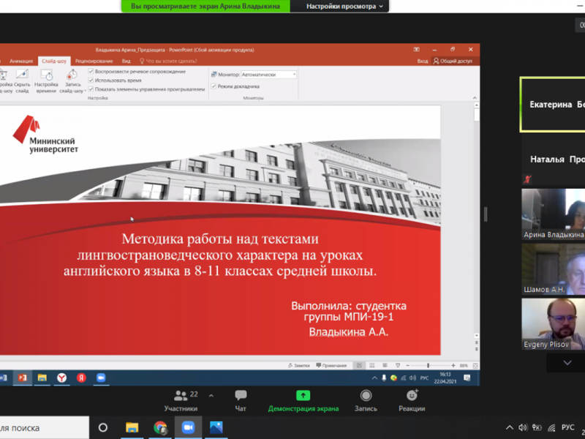Switch to the Рецензирование ribbon tab
Viewport: 585px width, 439px height.
tap(94, 61)
